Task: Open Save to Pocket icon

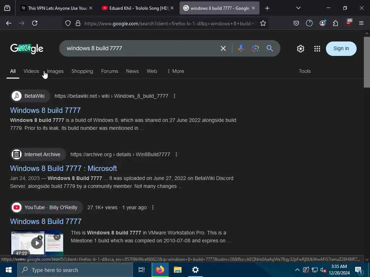Action: click(296, 23)
